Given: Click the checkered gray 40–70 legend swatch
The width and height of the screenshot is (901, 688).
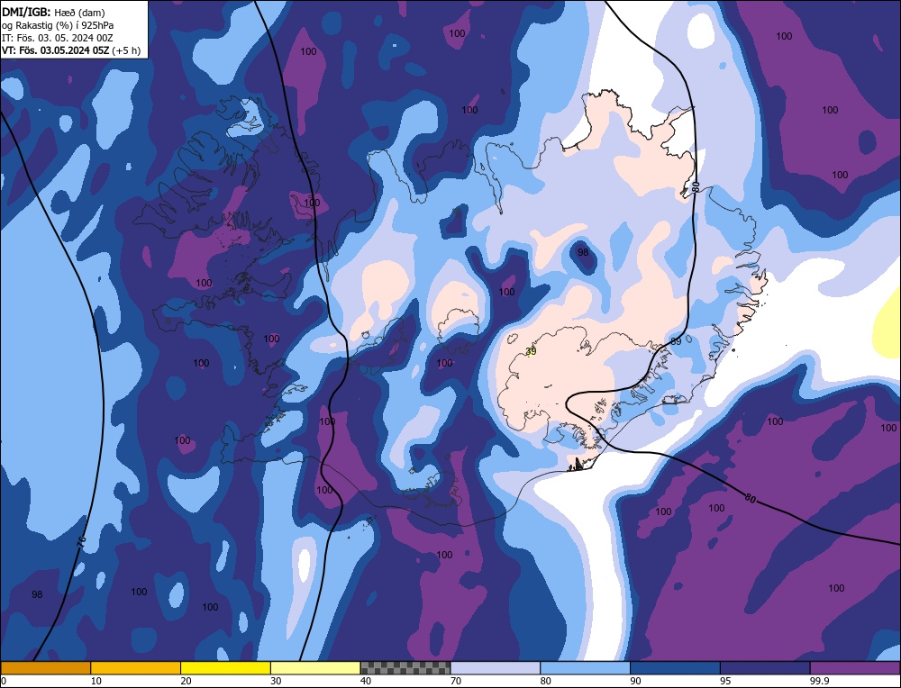Looking at the screenshot, I should [x=405, y=668].
